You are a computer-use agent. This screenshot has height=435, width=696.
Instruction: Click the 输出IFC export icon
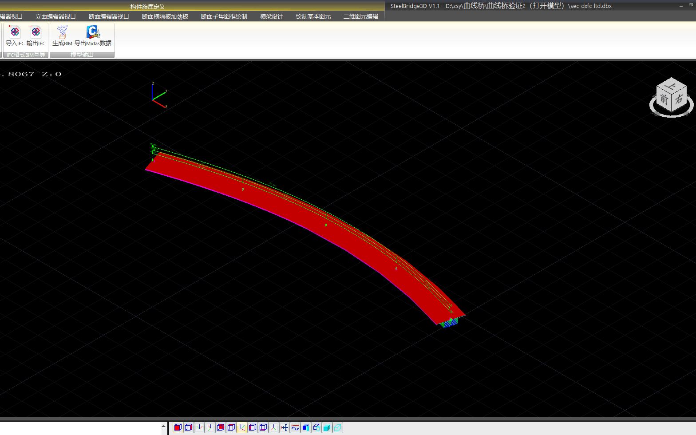(x=36, y=32)
